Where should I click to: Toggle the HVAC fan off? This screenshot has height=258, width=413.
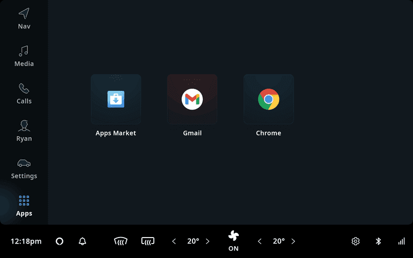pos(233,241)
